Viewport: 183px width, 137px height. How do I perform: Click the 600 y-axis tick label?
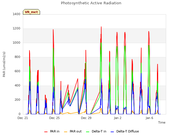click(x=17, y=71)
